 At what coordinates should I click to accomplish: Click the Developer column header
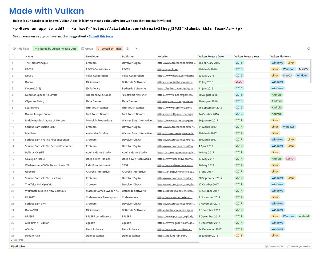point(92,56)
